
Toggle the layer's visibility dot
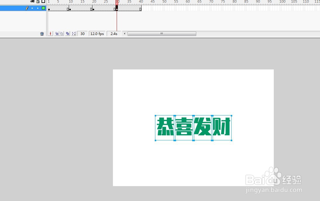pyautogui.click(x=32, y=8)
